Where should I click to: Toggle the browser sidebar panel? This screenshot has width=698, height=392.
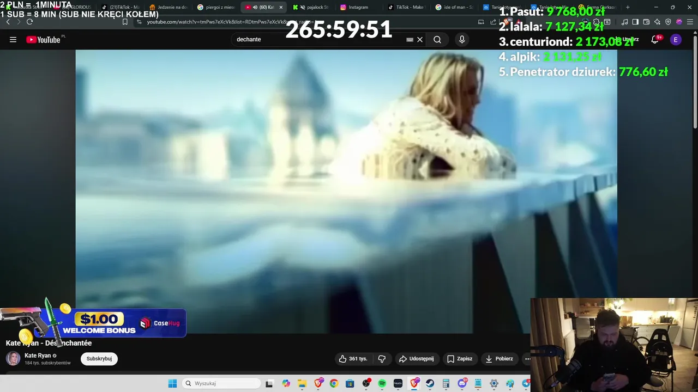[x=635, y=22]
